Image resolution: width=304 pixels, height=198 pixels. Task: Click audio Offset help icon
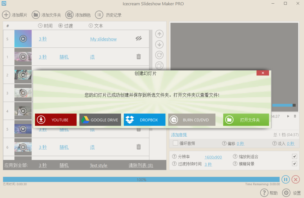(224, 143)
